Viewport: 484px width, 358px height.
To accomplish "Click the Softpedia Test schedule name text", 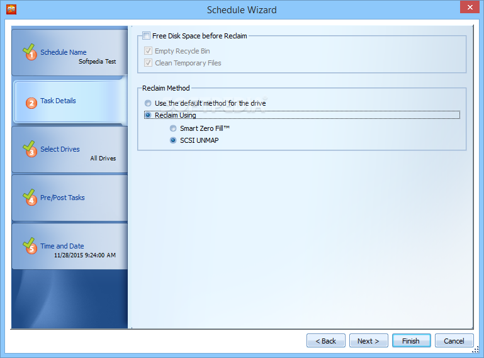I will point(97,62).
